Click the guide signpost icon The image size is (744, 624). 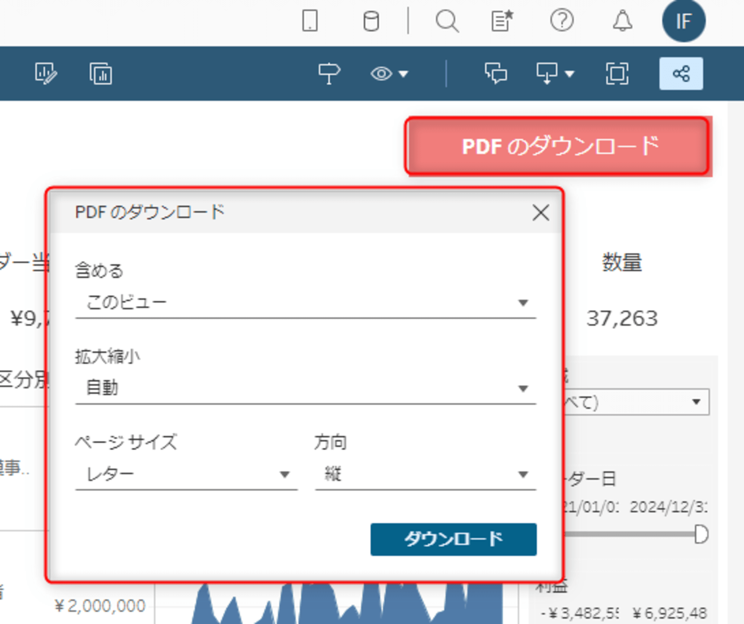point(329,73)
